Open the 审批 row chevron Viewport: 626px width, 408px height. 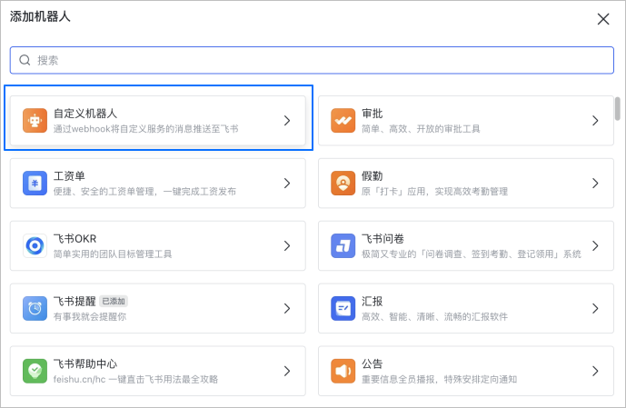(595, 121)
